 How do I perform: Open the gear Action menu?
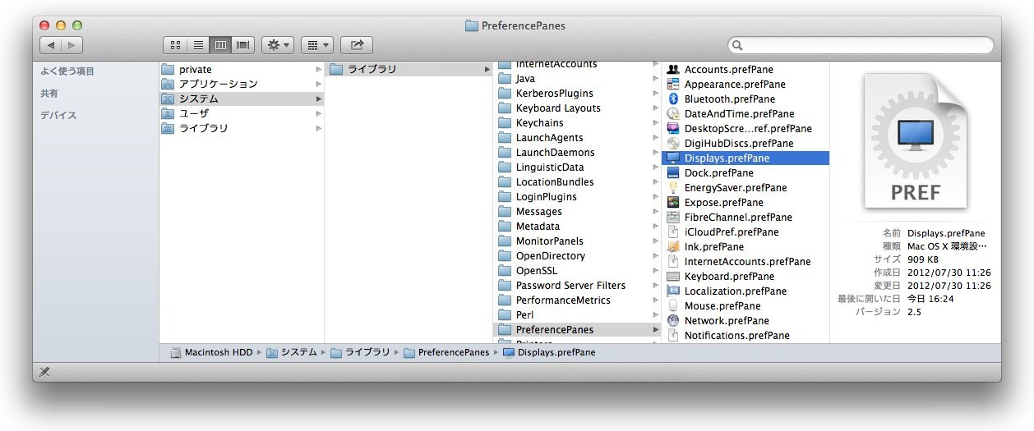[278, 45]
